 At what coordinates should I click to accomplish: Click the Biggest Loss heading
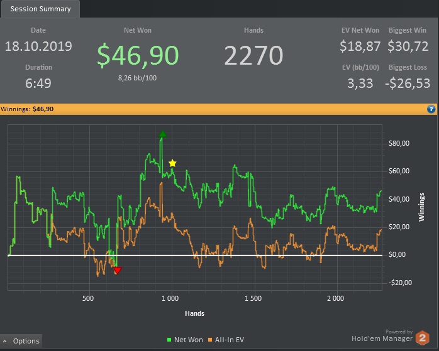click(x=408, y=67)
